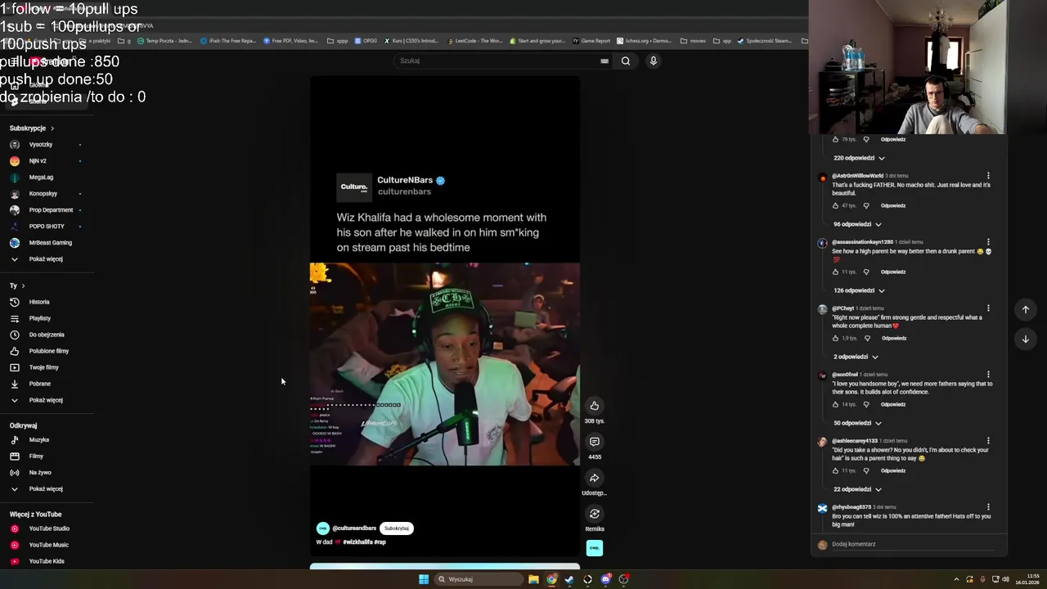Screen dimensions: 1047x589
Task: Like the @Astr0nWilllowWxrld comment
Action: coord(835,205)
